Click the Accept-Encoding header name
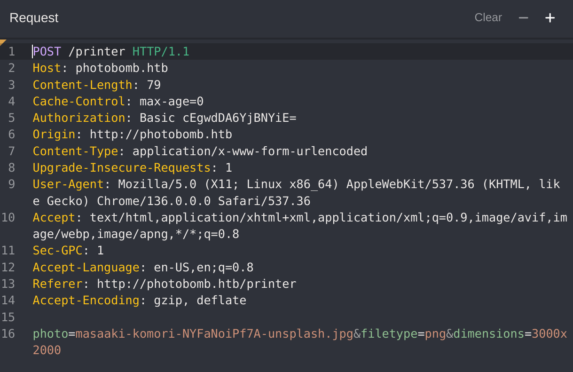The image size is (573, 372). [x=86, y=301]
